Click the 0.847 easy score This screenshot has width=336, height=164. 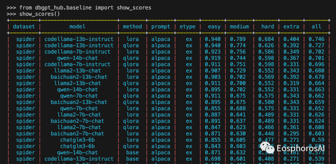click(212, 127)
